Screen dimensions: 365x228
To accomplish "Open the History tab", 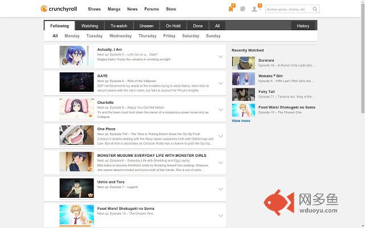I will point(303,26).
